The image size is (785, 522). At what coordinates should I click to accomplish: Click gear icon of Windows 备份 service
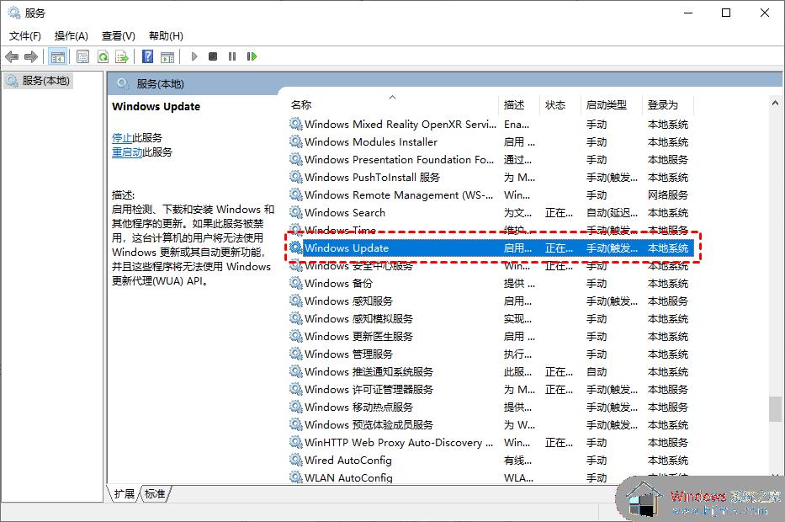(x=296, y=283)
